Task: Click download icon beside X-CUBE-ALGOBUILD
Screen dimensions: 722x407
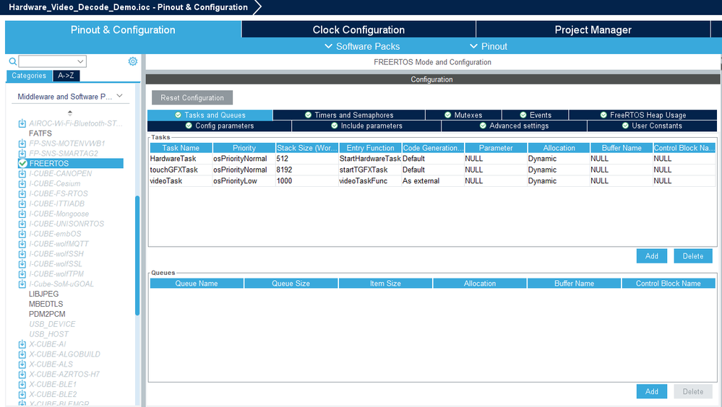Action: tap(22, 354)
